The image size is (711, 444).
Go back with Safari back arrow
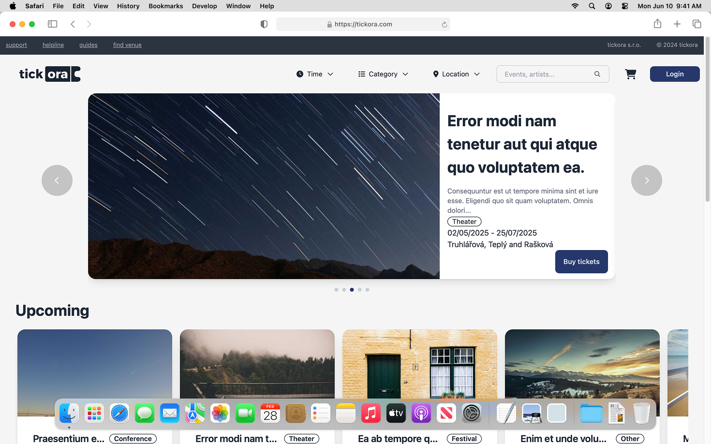tap(73, 24)
